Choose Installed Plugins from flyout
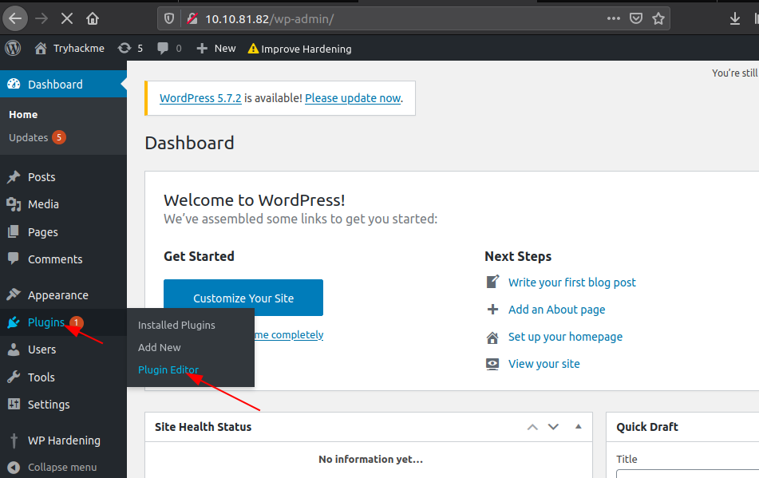 pos(176,325)
